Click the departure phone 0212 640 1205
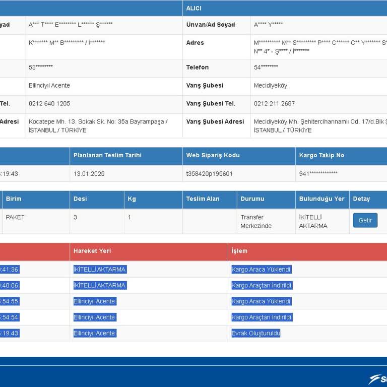387x387 pixels. 49,104
